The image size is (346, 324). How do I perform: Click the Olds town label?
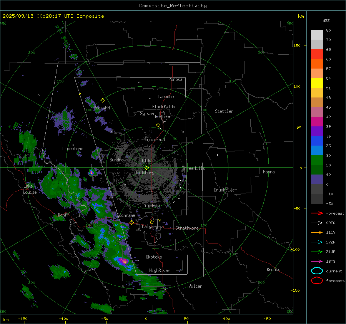146,161
